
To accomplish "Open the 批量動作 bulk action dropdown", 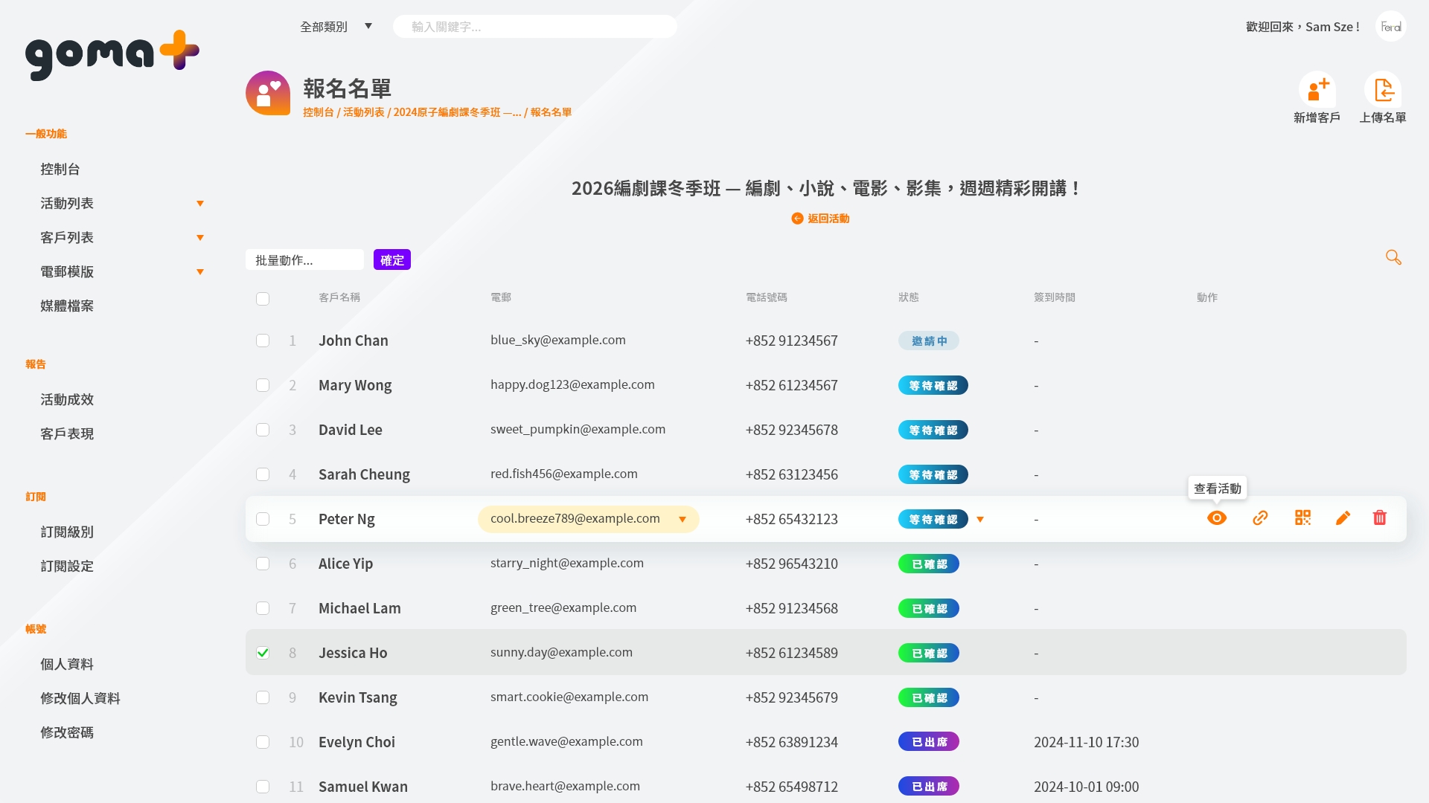I will [x=304, y=260].
